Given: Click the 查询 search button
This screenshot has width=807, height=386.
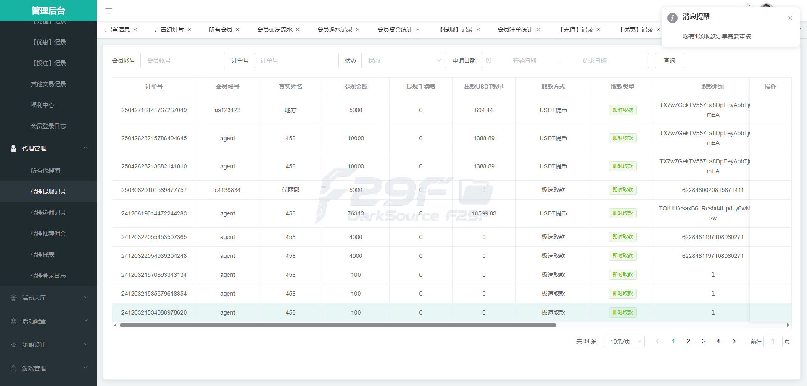Looking at the screenshot, I should click(x=670, y=60).
